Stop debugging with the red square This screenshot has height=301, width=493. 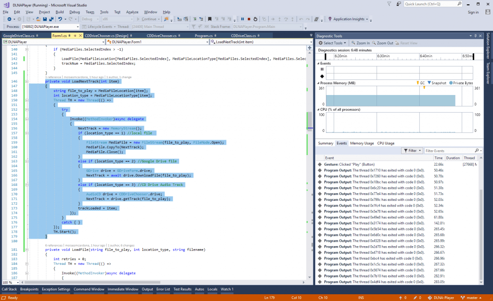248,19
